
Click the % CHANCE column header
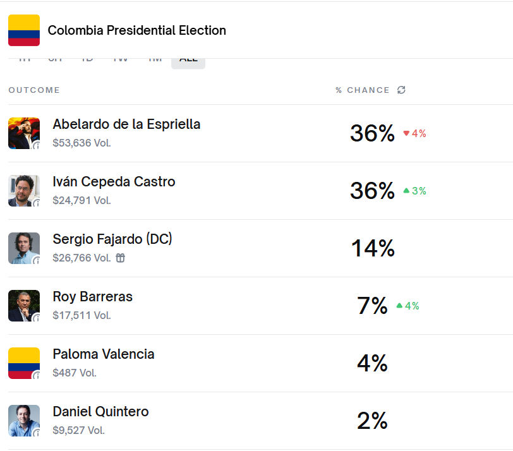click(x=363, y=90)
